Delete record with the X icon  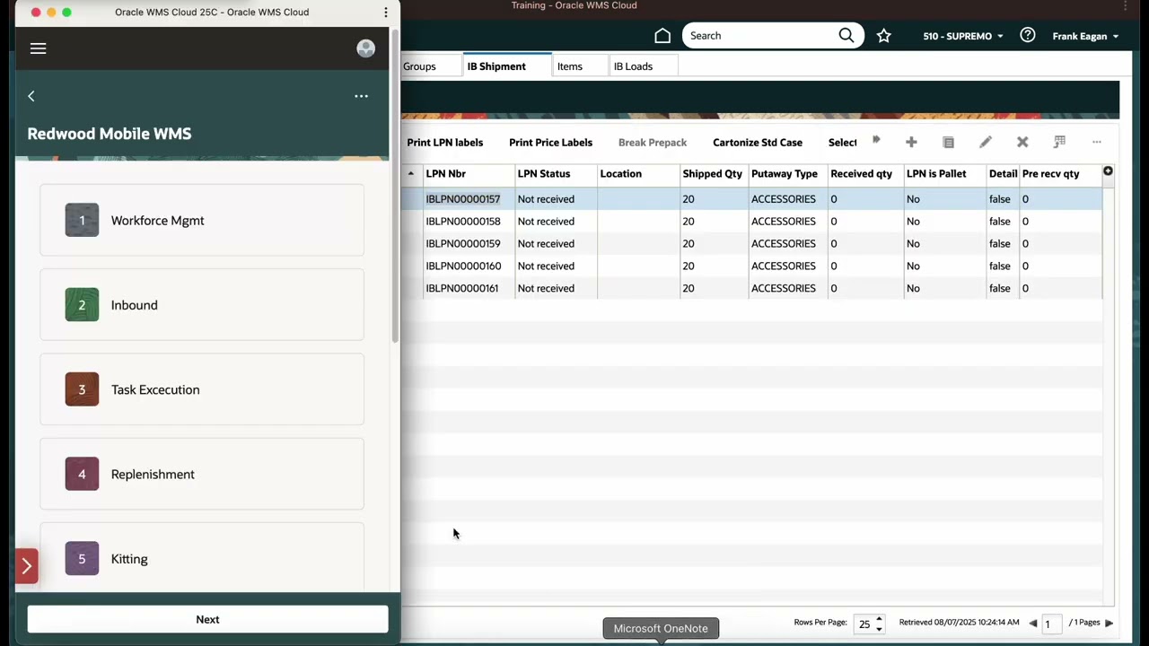(1022, 142)
